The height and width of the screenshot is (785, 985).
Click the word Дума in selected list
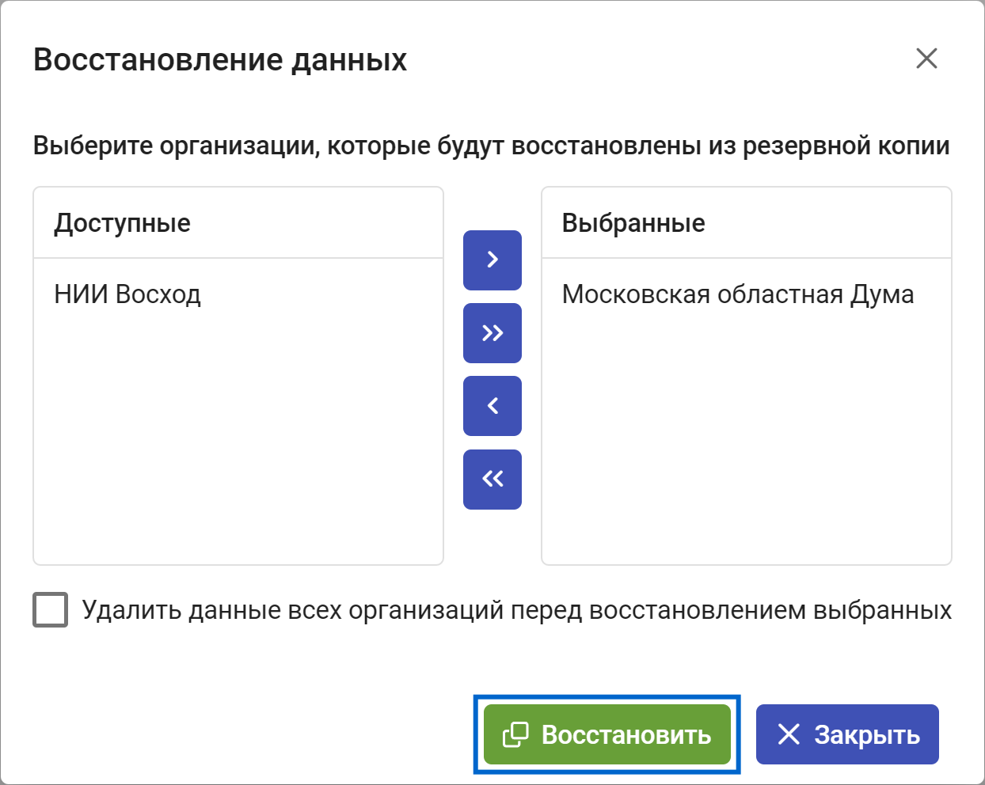coord(882,294)
